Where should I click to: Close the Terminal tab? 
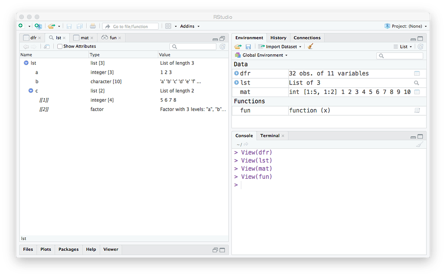283,136
